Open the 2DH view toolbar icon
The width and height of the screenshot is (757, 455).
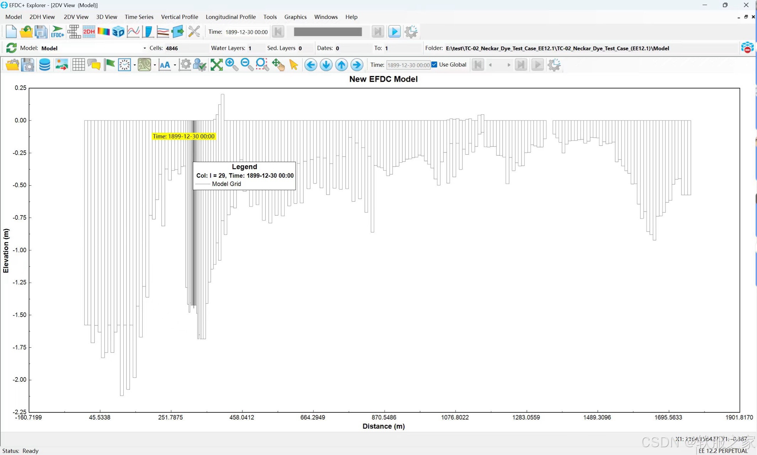point(89,32)
